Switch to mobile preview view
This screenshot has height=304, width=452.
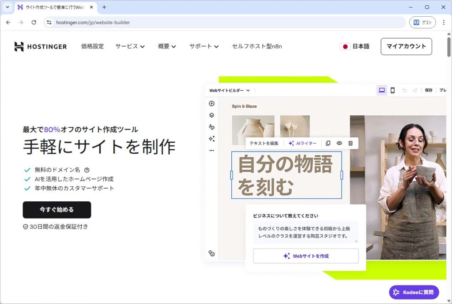click(392, 90)
